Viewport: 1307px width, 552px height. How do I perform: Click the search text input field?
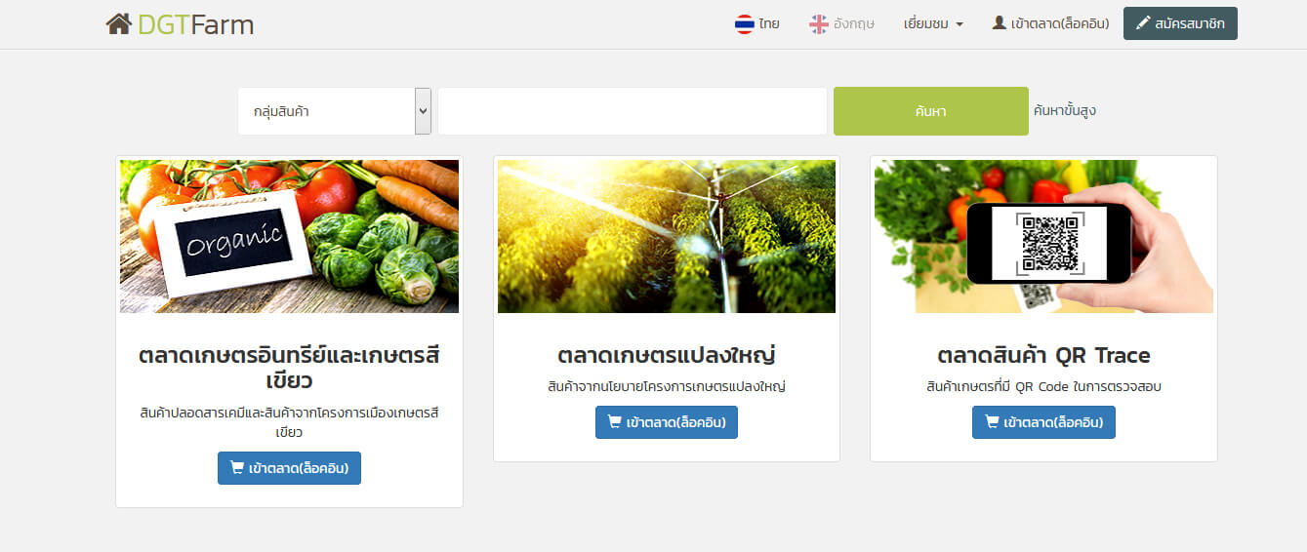pyautogui.click(x=633, y=111)
